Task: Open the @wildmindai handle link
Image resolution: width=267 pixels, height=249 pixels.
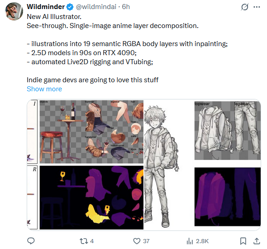Action: click(x=96, y=7)
